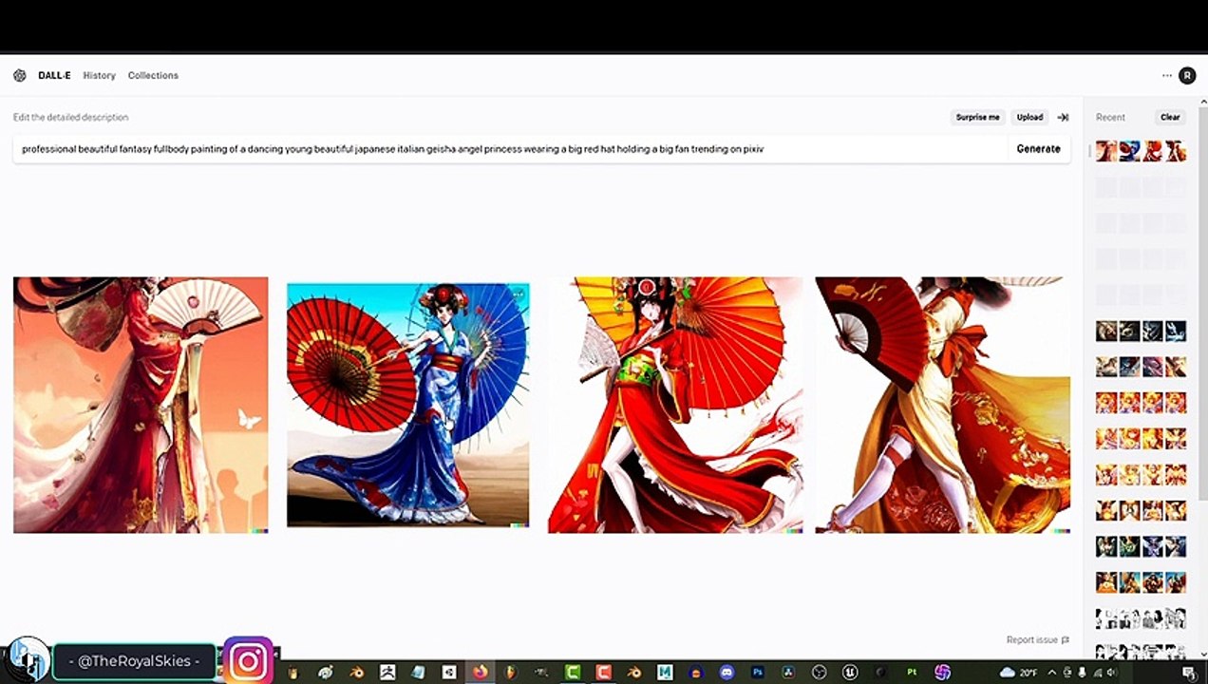Viewport: 1208px width, 684px height.
Task: Click the Report issue link
Action: pos(1032,640)
